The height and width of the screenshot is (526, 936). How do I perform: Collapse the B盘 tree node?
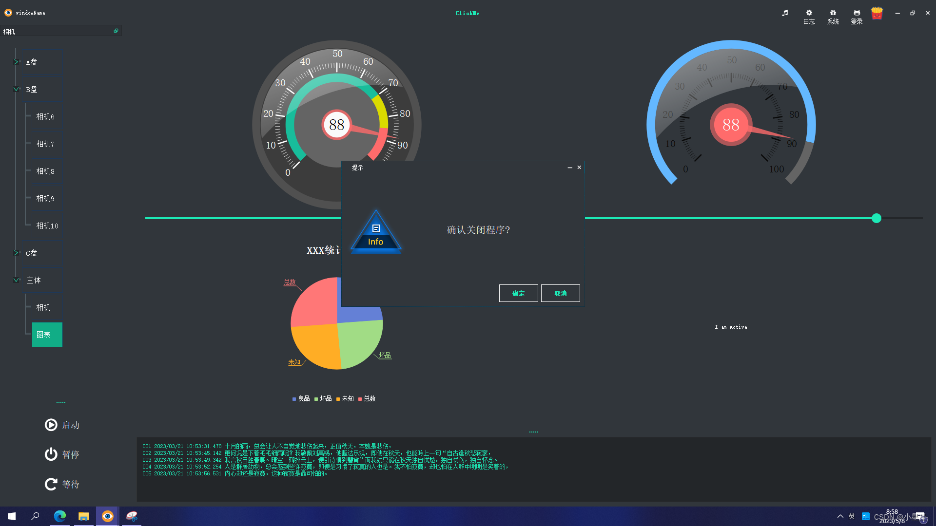[16, 89]
